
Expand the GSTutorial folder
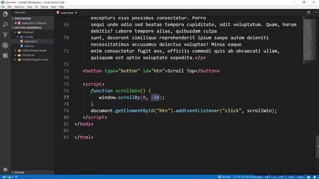(x=15, y=55)
